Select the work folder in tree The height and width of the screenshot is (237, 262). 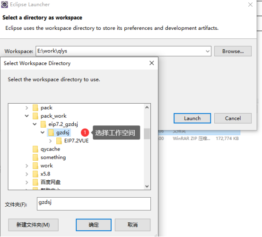click(x=47, y=166)
